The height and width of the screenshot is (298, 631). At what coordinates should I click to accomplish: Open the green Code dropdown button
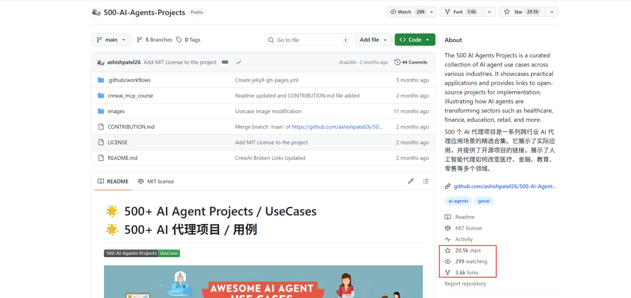point(415,40)
